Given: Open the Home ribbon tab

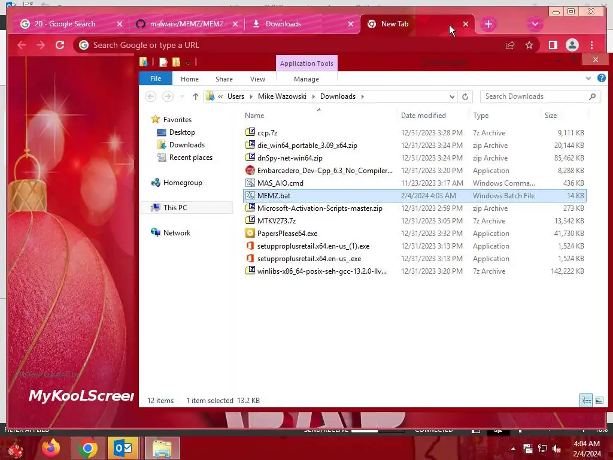Looking at the screenshot, I should [x=190, y=79].
